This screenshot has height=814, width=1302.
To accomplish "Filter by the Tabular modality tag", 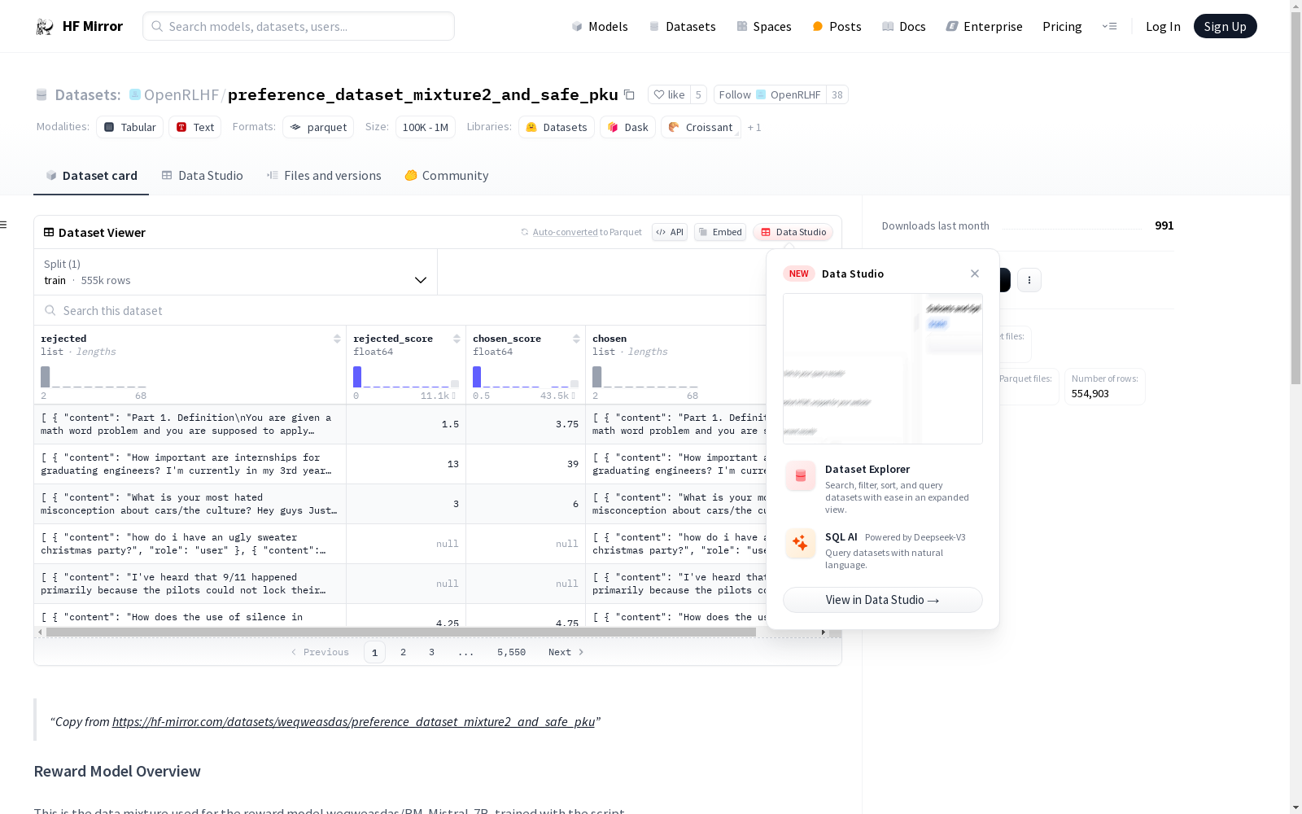I will pos(130,127).
